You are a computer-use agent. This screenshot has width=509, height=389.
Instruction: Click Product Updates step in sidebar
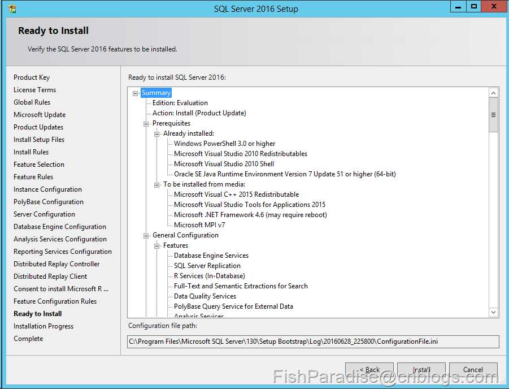(x=38, y=127)
